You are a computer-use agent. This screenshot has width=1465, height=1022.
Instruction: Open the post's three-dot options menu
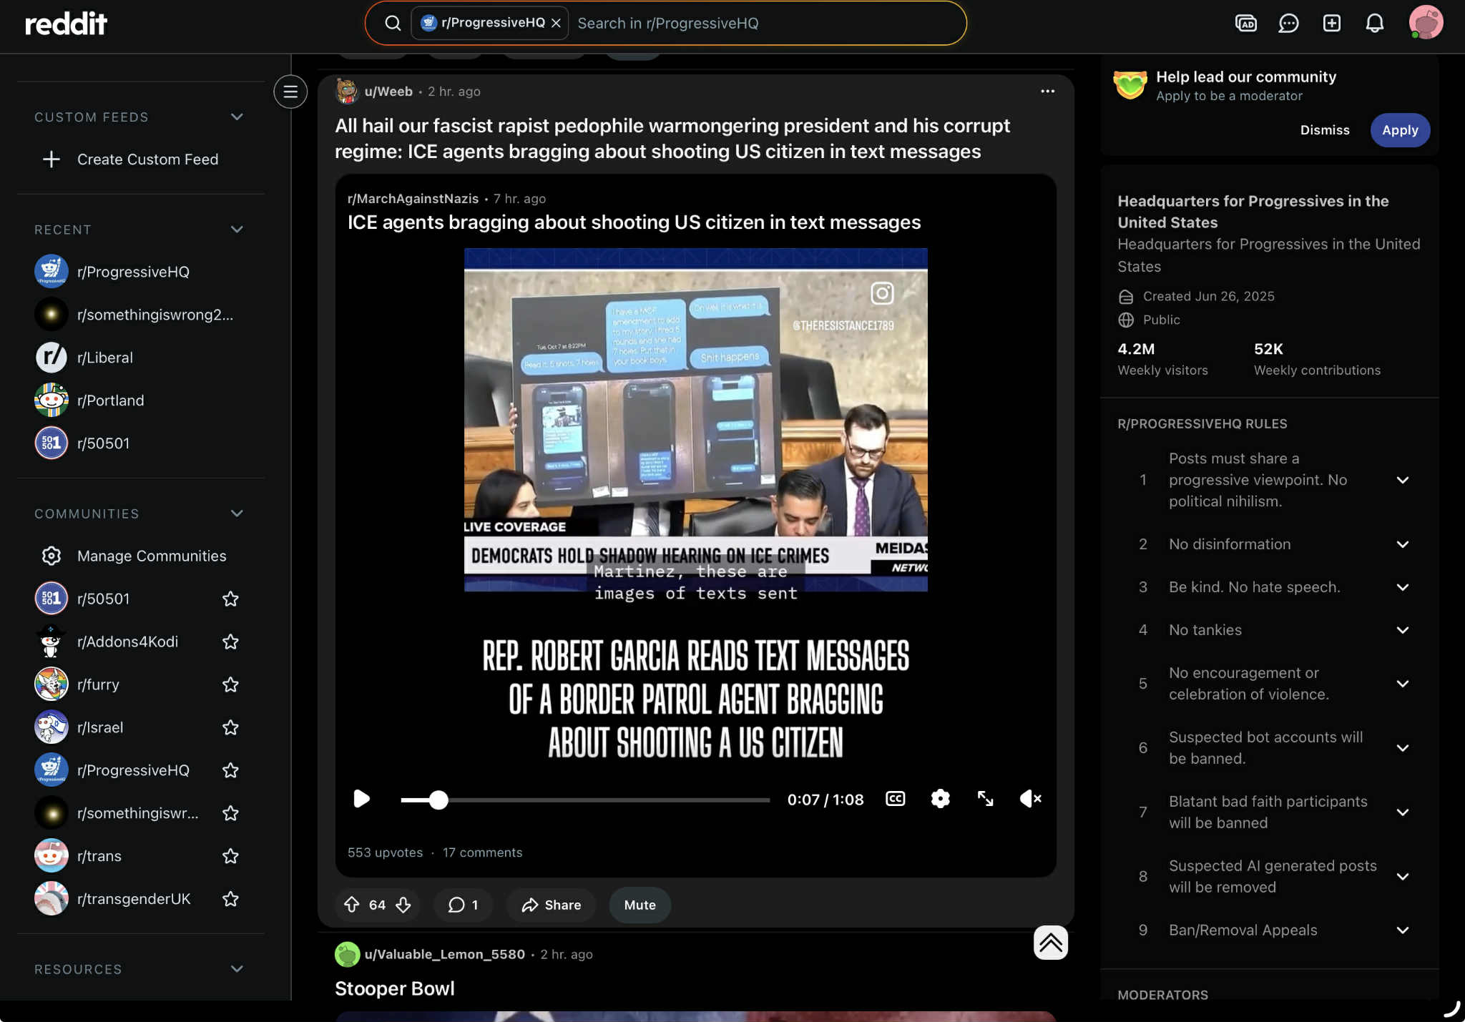coord(1047,91)
